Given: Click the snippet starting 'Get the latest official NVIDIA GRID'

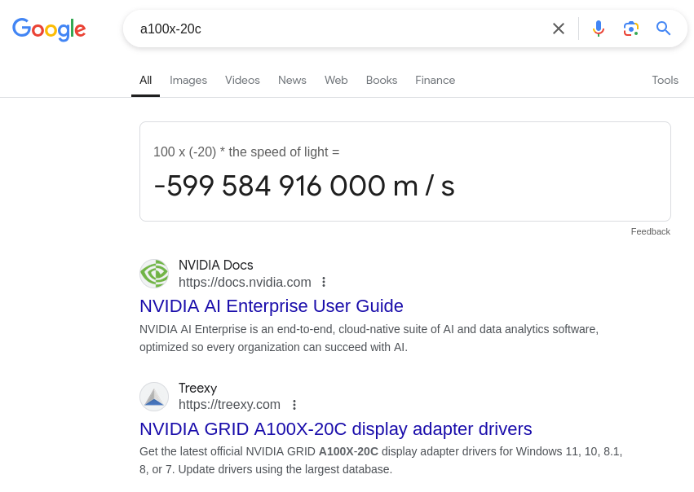Looking at the screenshot, I should [x=381, y=460].
